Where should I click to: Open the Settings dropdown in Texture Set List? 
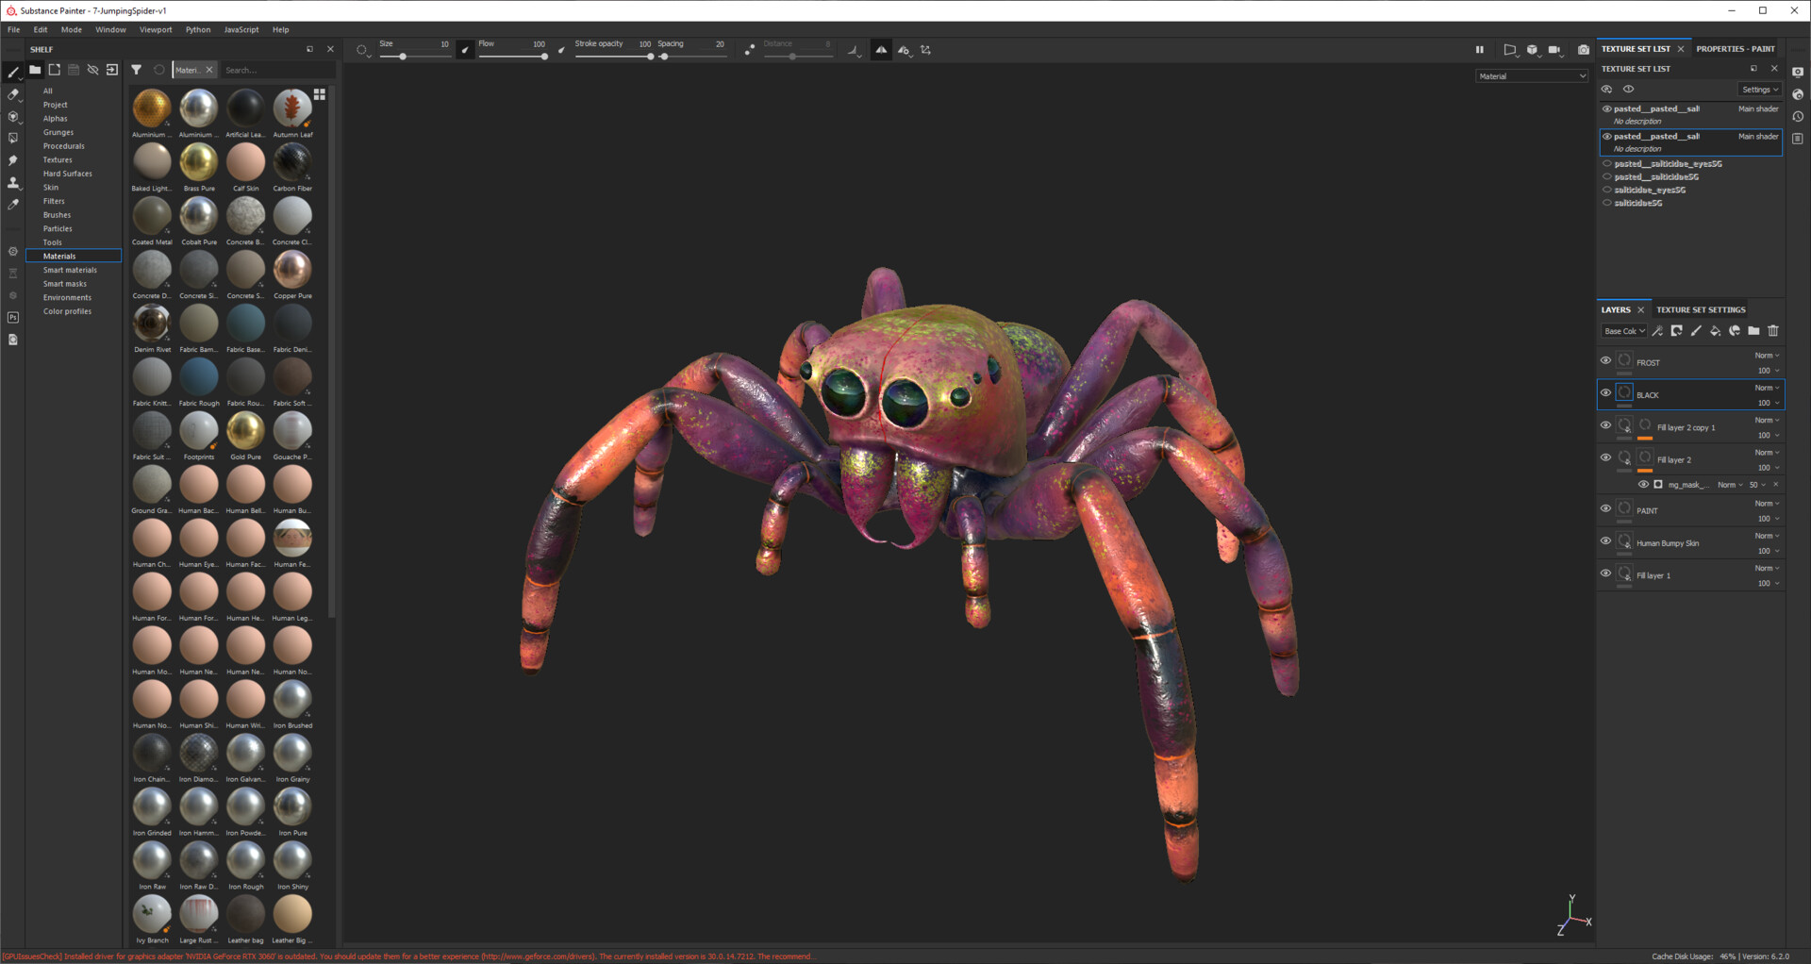pyautogui.click(x=1758, y=89)
